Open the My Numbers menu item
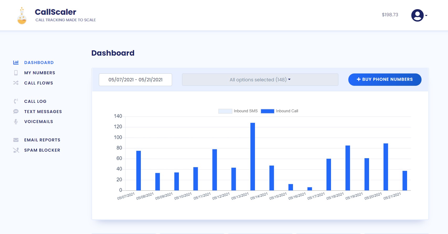The width and height of the screenshot is (448, 234). 40,73
